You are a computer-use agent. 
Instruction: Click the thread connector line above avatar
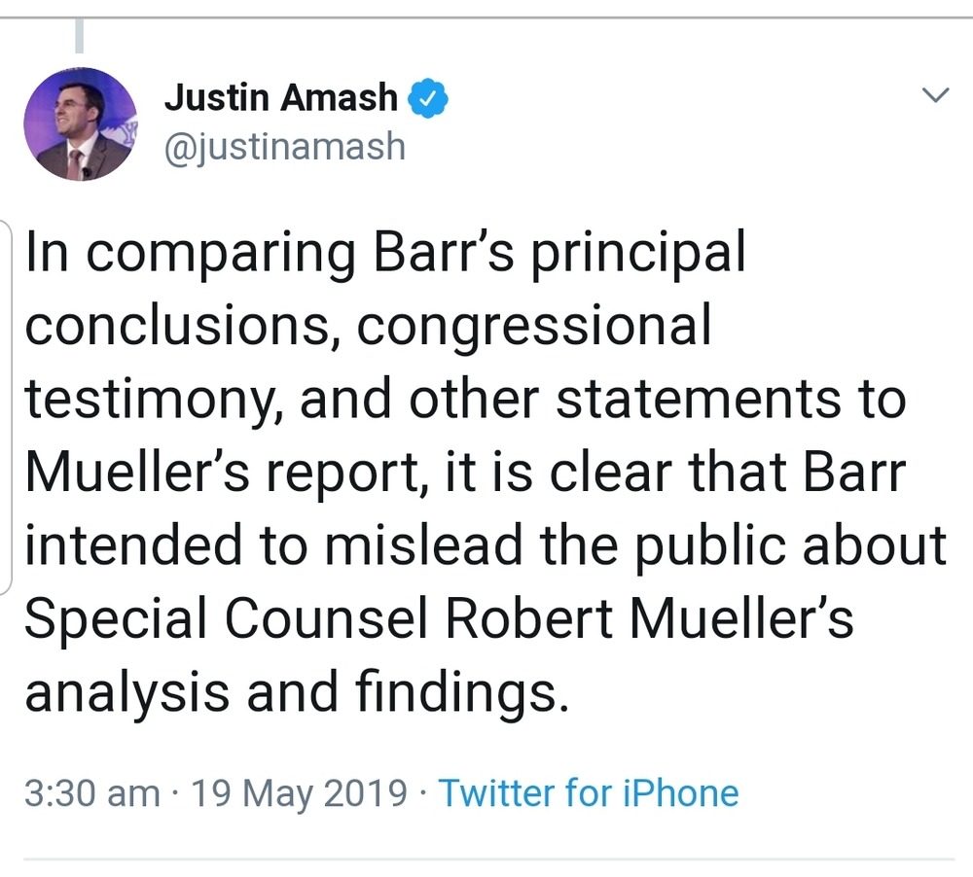pyautogui.click(x=79, y=35)
